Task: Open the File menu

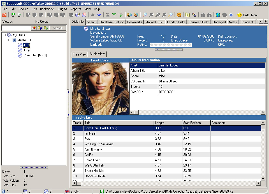Action: (5, 9)
